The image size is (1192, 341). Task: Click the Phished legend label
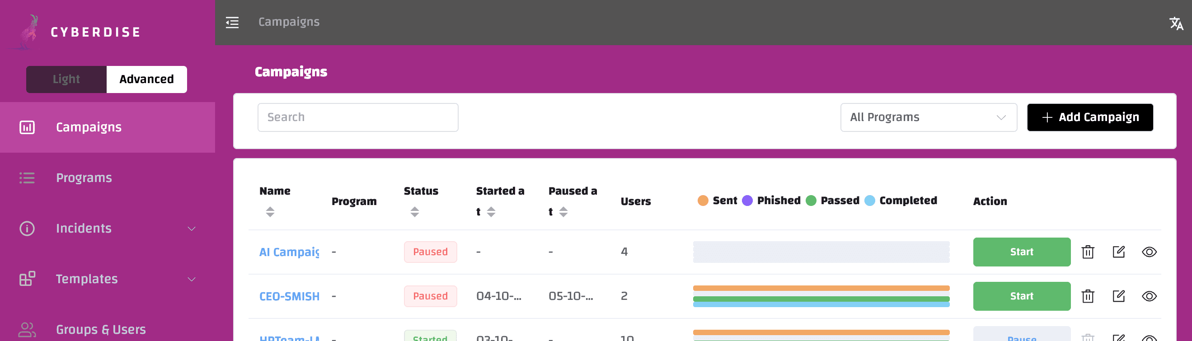(779, 201)
